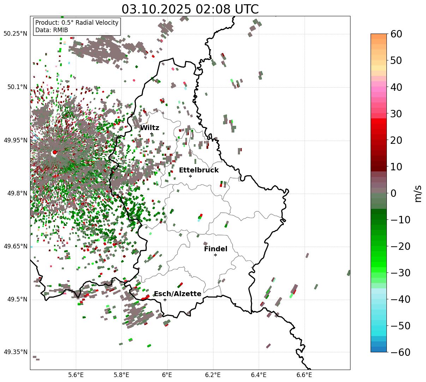
Task: Click the Esch/Alzette city label
Action: point(178,294)
